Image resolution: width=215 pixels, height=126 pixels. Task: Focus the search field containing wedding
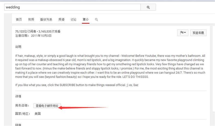(72, 7)
